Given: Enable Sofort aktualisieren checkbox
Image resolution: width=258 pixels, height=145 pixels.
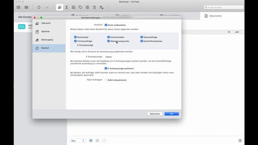Looking at the screenshot, I should [x=106, y=80].
